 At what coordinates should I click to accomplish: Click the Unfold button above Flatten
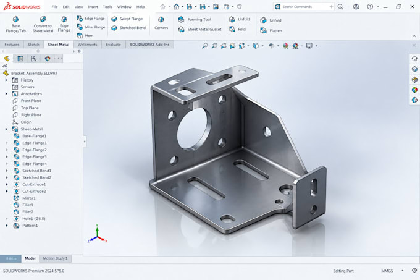click(271, 20)
